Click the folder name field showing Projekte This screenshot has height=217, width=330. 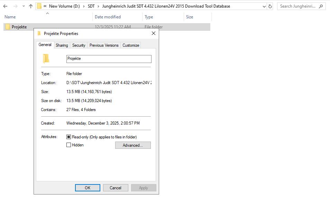click(109, 59)
